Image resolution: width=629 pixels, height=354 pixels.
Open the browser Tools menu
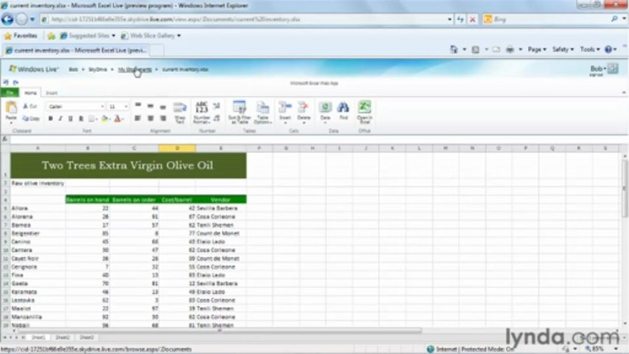pyautogui.click(x=590, y=50)
